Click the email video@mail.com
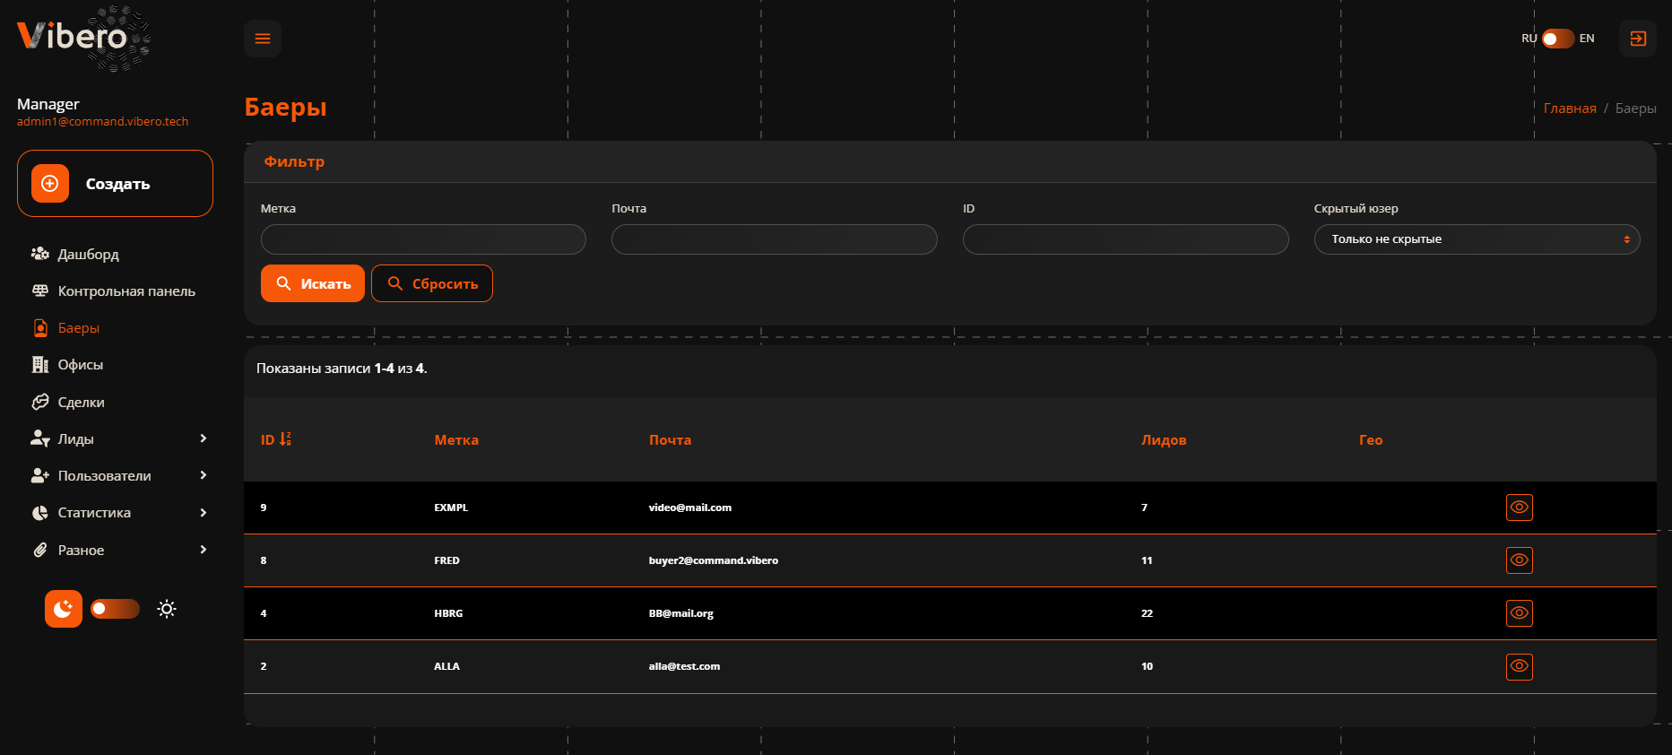1672x755 pixels. point(690,508)
